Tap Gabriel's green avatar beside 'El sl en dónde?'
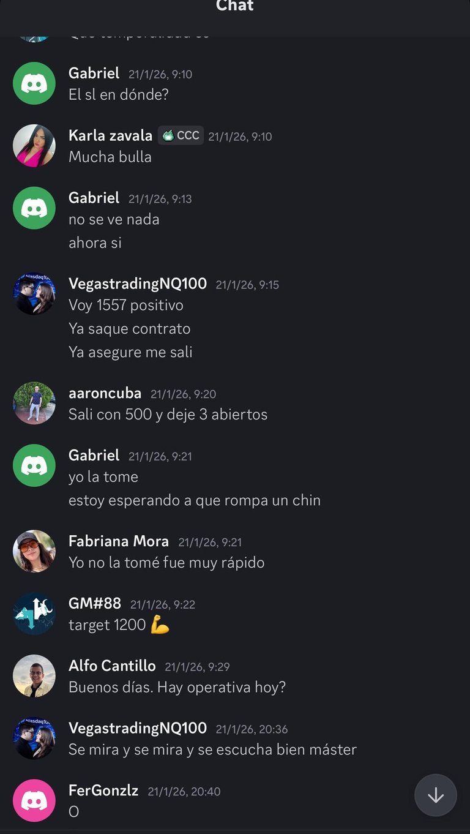Screen dimensions: 470x834 pyautogui.click(x=34, y=83)
